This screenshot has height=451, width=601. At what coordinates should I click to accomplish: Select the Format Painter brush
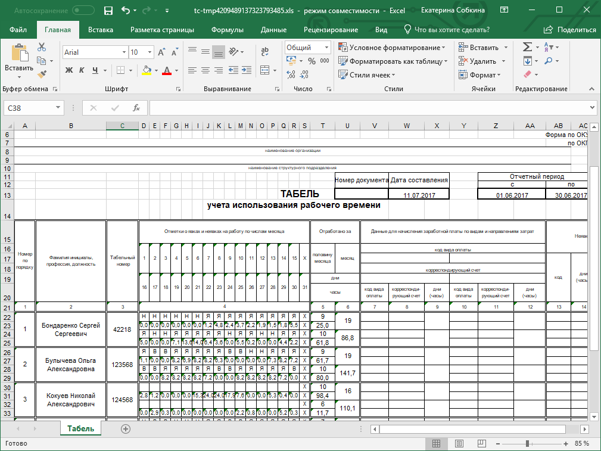42,74
